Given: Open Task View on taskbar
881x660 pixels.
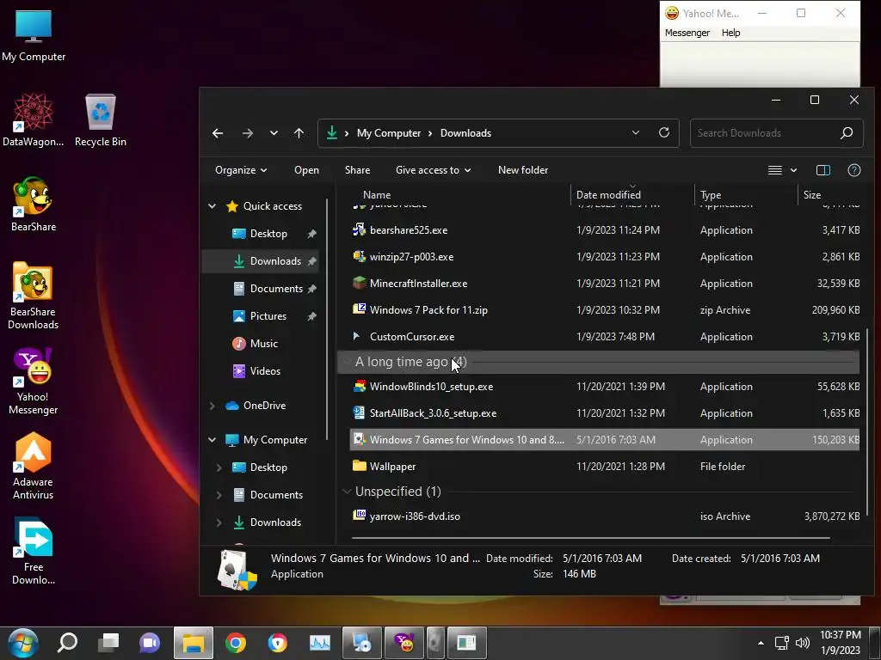Looking at the screenshot, I should 108,643.
